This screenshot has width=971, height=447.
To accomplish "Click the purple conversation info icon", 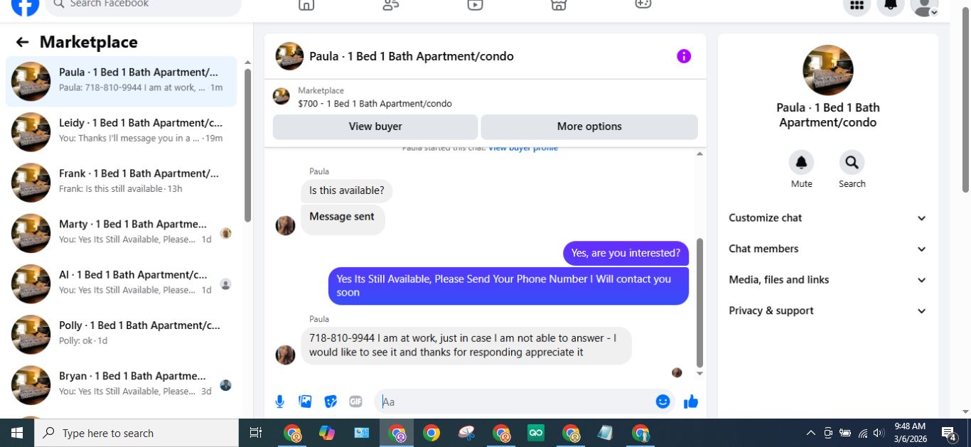I will (684, 56).
